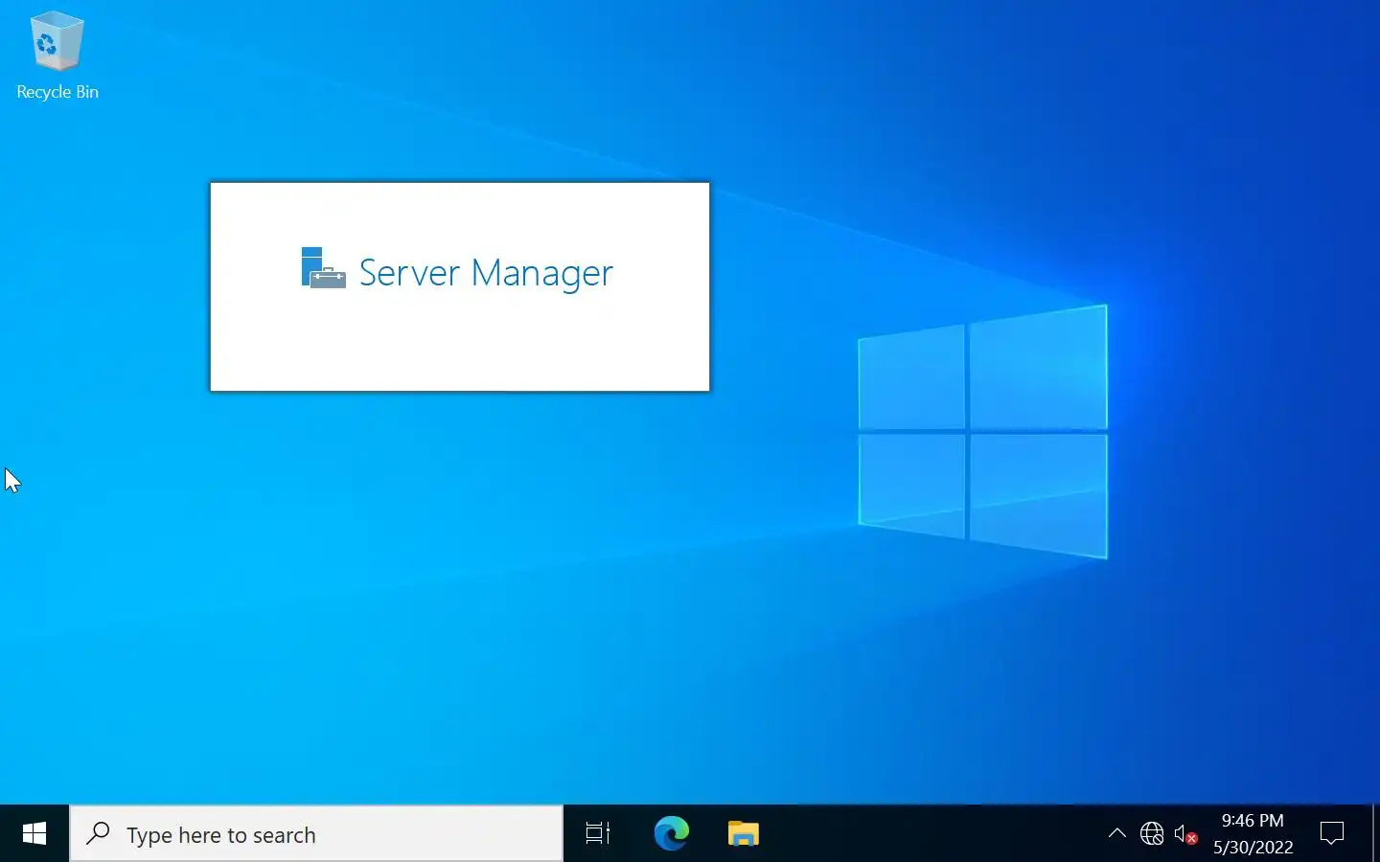
Task: Open the Action Center notifications icon
Action: coord(1332,834)
